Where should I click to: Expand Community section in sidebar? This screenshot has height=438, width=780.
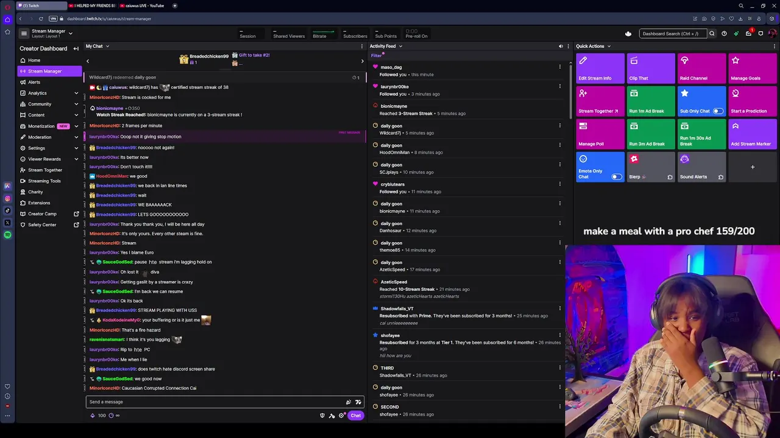click(x=76, y=104)
